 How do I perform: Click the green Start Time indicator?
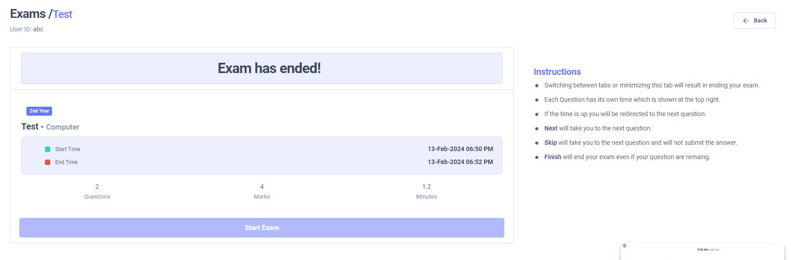(48, 149)
